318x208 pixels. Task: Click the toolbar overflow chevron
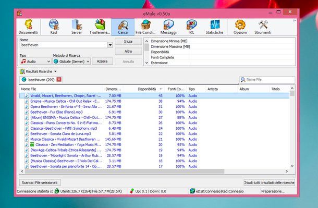pyautogui.click(x=294, y=21)
